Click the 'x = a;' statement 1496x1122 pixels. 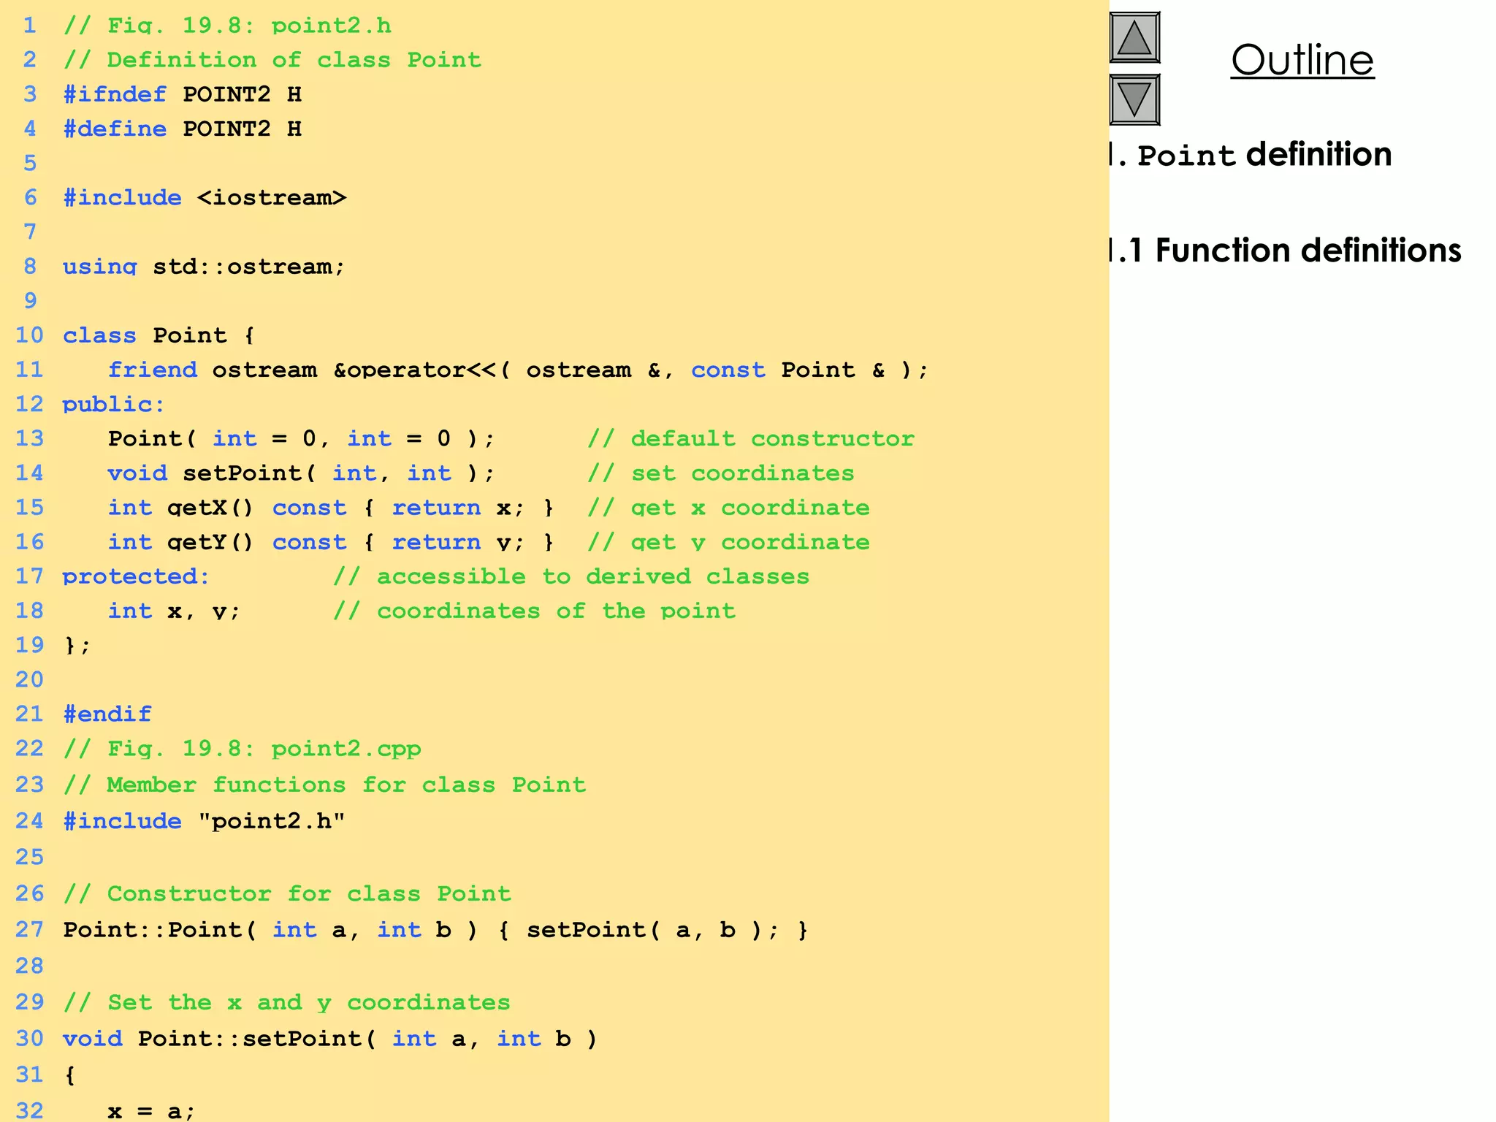(x=151, y=1110)
